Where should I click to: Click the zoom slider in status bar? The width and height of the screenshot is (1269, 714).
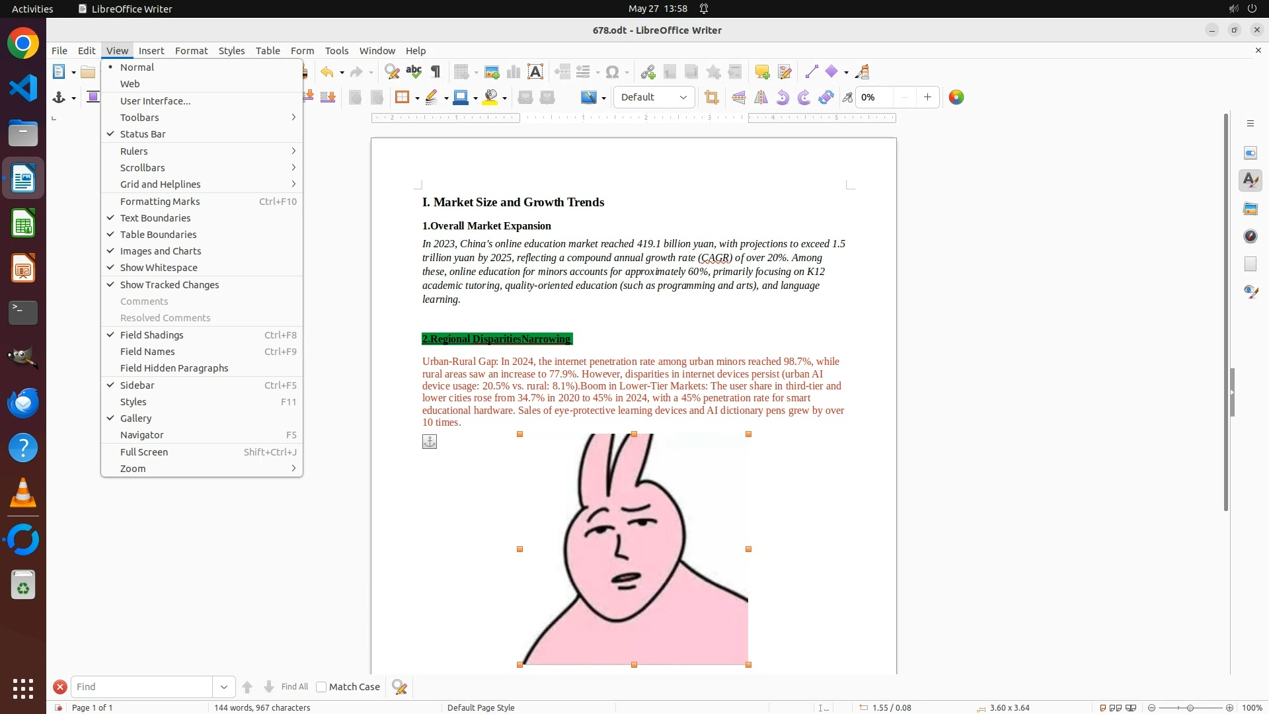click(x=1190, y=708)
